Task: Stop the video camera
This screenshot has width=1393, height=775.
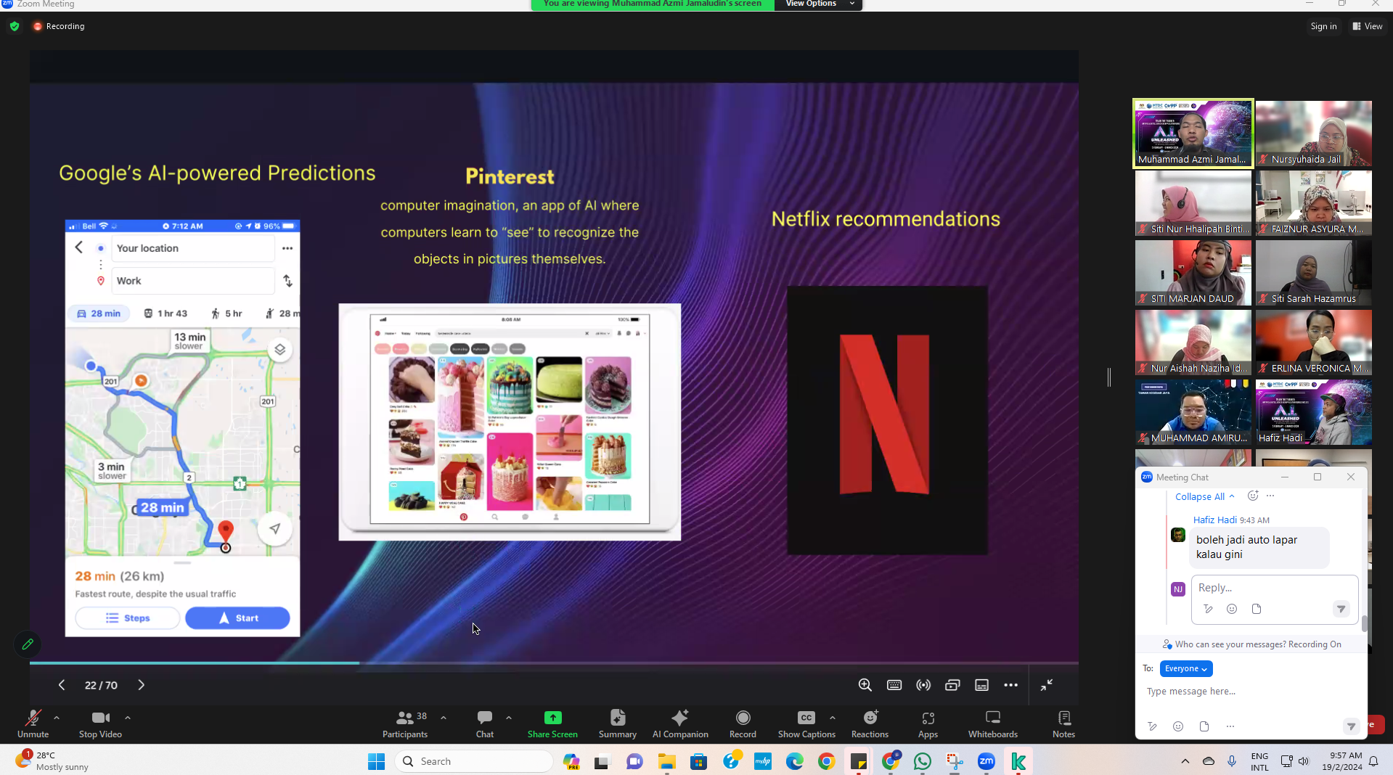Action: click(100, 723)
